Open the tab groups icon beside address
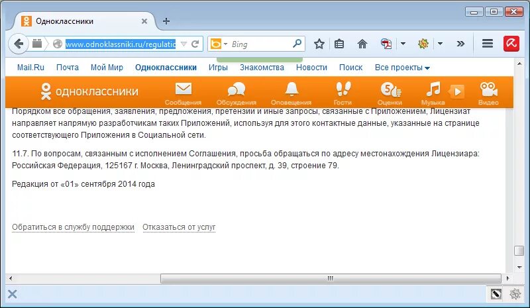This screenshot has width=530, height=308. 37,44
